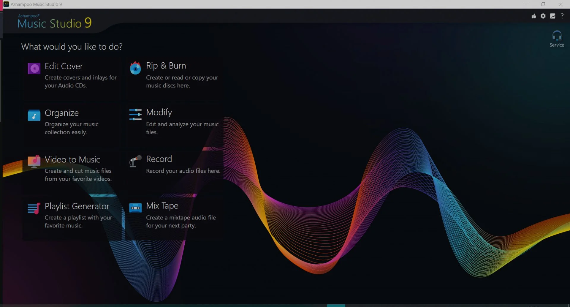570x307 pixels.
Task: Click "Create and cut music files from your favorite videos."
Action: click(x=78, y=175)
